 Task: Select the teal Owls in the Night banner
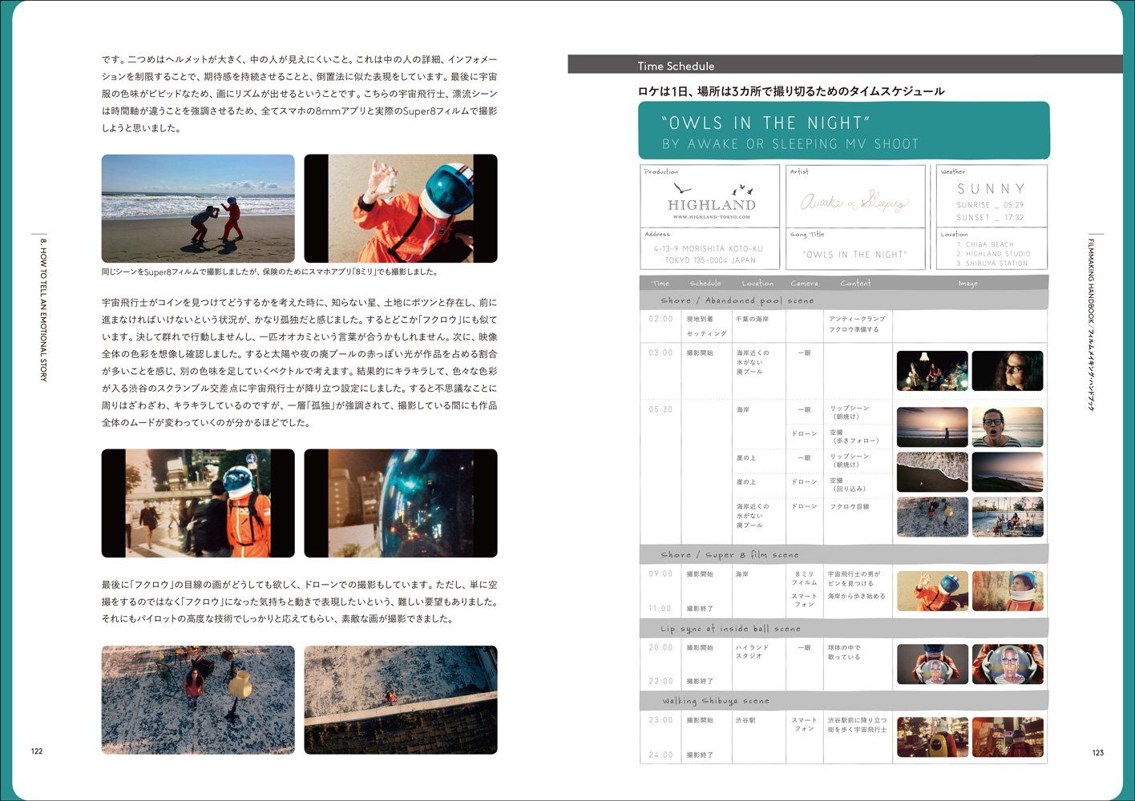[x=844, y=131]
